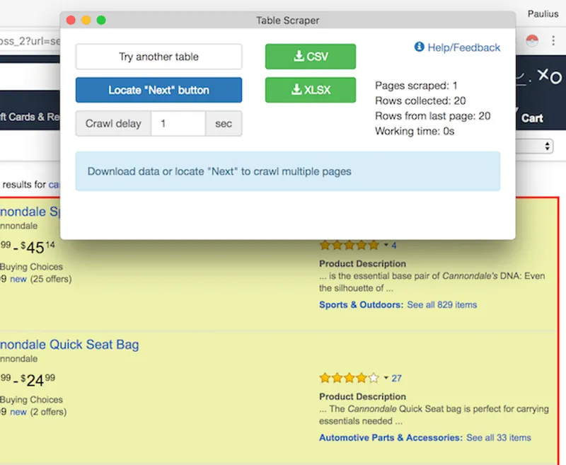Open the Amazon Cart

pyautogui.click(x=531, y=117)
